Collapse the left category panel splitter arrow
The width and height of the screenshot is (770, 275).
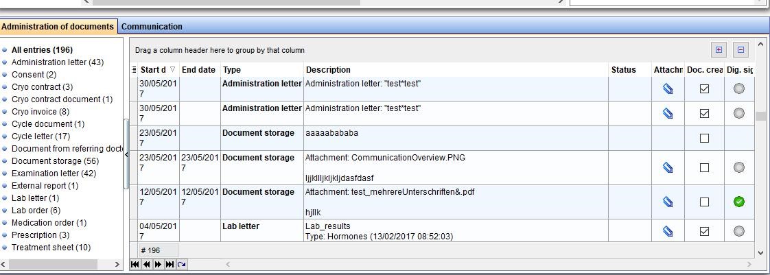point(127,155)
